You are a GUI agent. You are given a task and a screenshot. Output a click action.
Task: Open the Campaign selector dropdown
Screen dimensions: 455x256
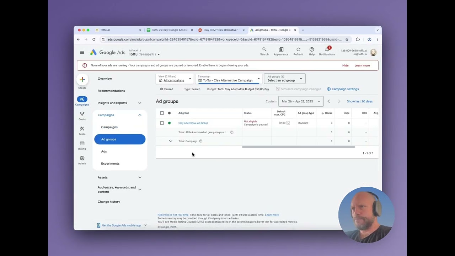(x=229, y=79)
